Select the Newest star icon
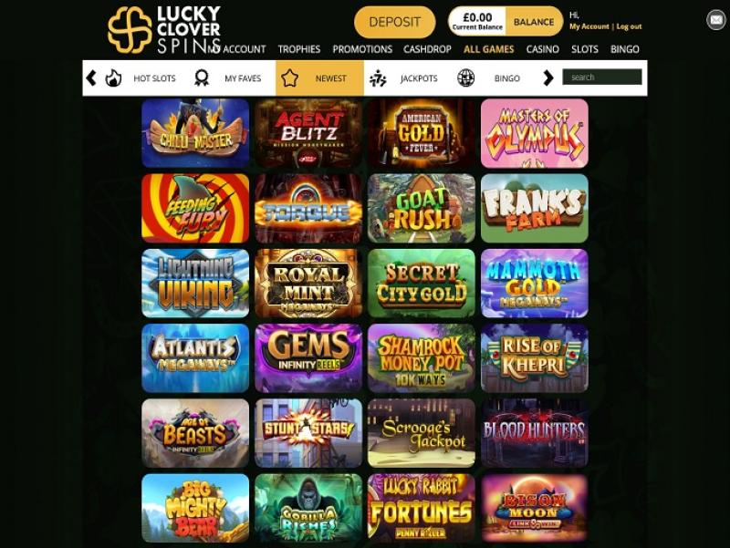 pos(289,78)
